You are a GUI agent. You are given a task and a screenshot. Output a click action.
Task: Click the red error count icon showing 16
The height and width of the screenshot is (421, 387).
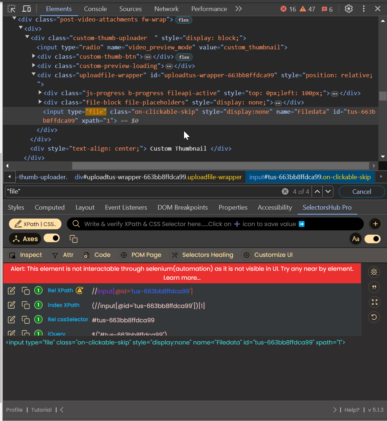pyautogui.click(x=283, y=9)
